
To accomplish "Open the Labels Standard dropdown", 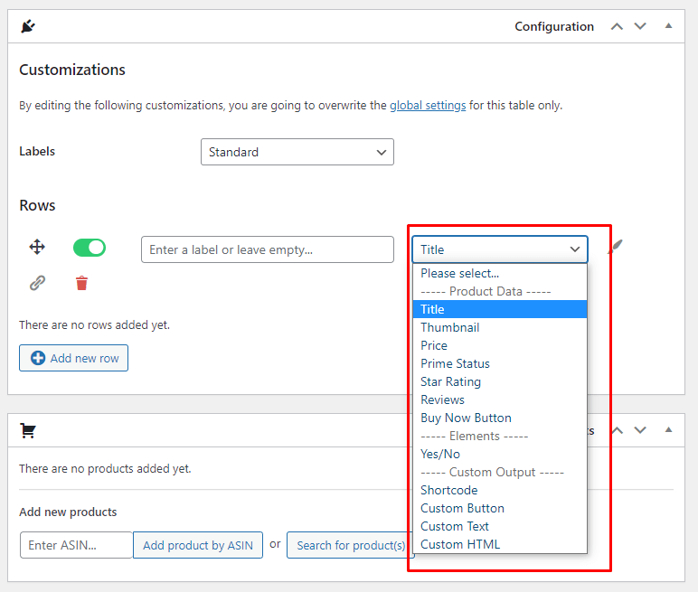I will click(297, 152).
